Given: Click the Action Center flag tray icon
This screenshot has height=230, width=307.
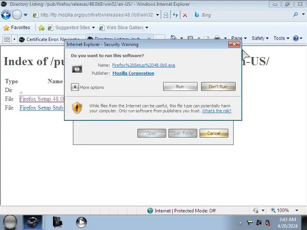Looking at the screenshot, I should 250,223.
